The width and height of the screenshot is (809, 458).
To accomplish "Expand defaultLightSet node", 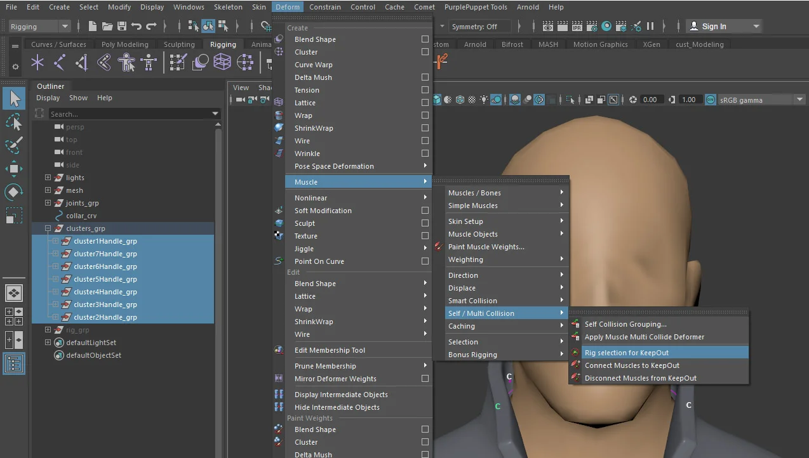I will [48, 343].
